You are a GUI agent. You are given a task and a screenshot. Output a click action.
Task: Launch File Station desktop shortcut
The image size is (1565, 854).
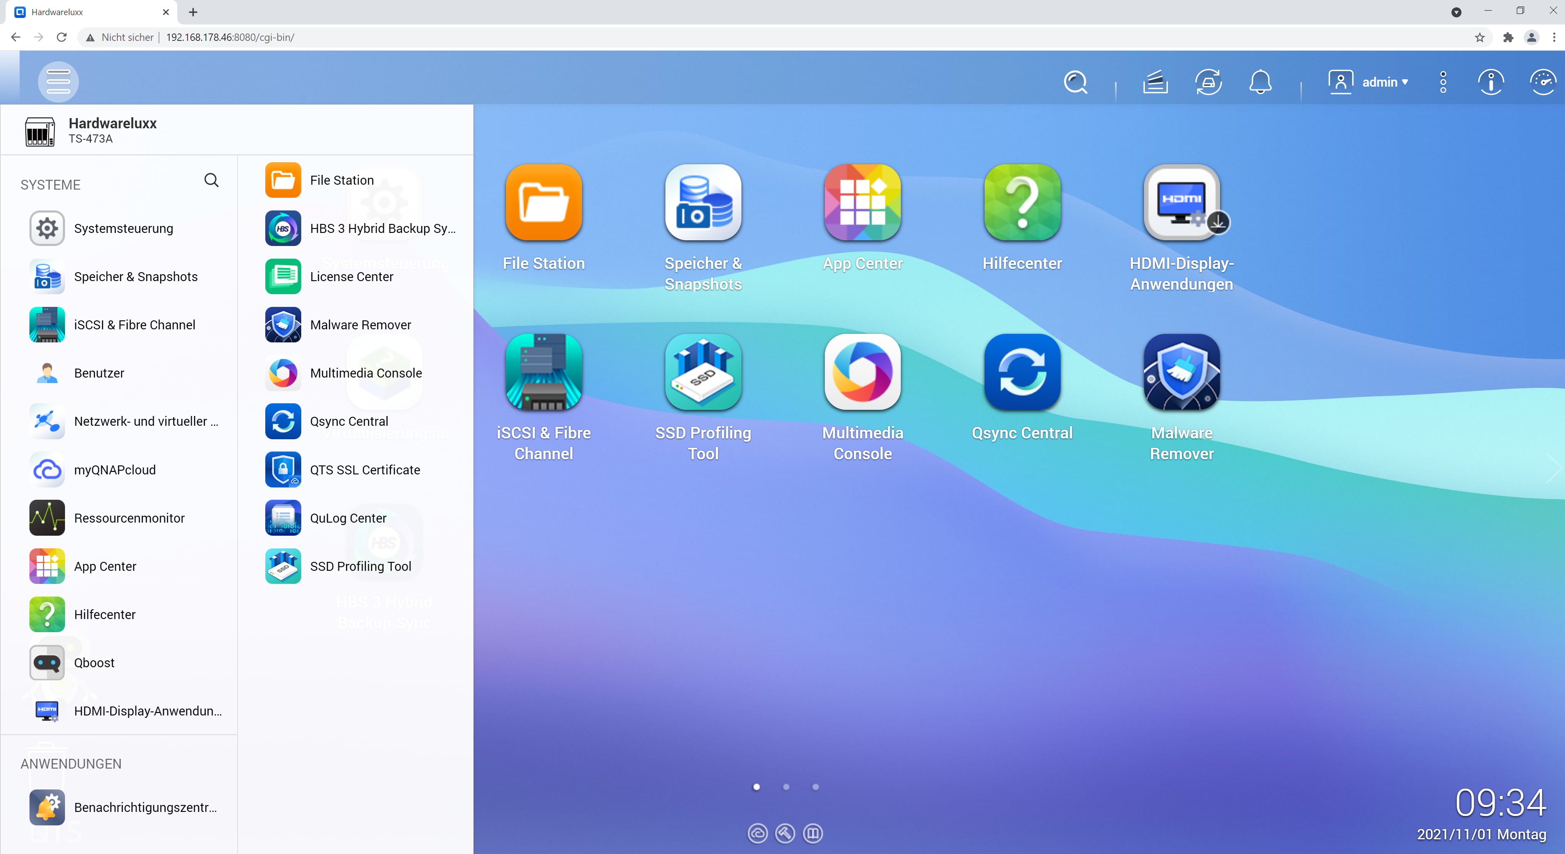pyautogui.click(x=544, y=202)
